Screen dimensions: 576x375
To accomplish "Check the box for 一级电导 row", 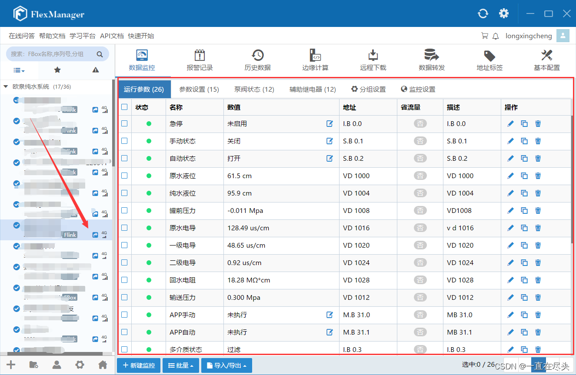I will pos(124,245).
